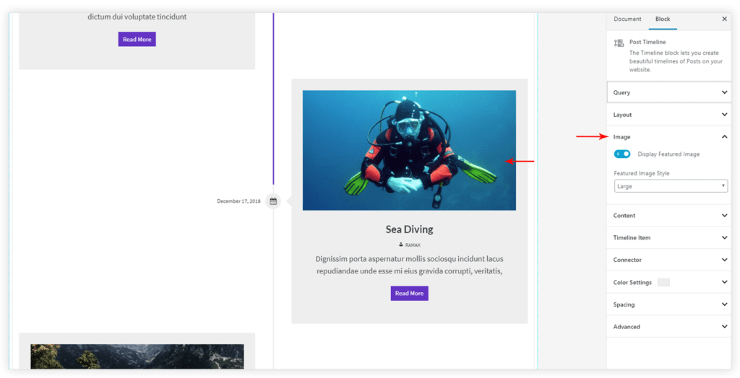Image resolution: width=740 pixels, height=378 pixels.
Task: Toggle the Display Featured Image switch
Action: (x=622, y=154)
